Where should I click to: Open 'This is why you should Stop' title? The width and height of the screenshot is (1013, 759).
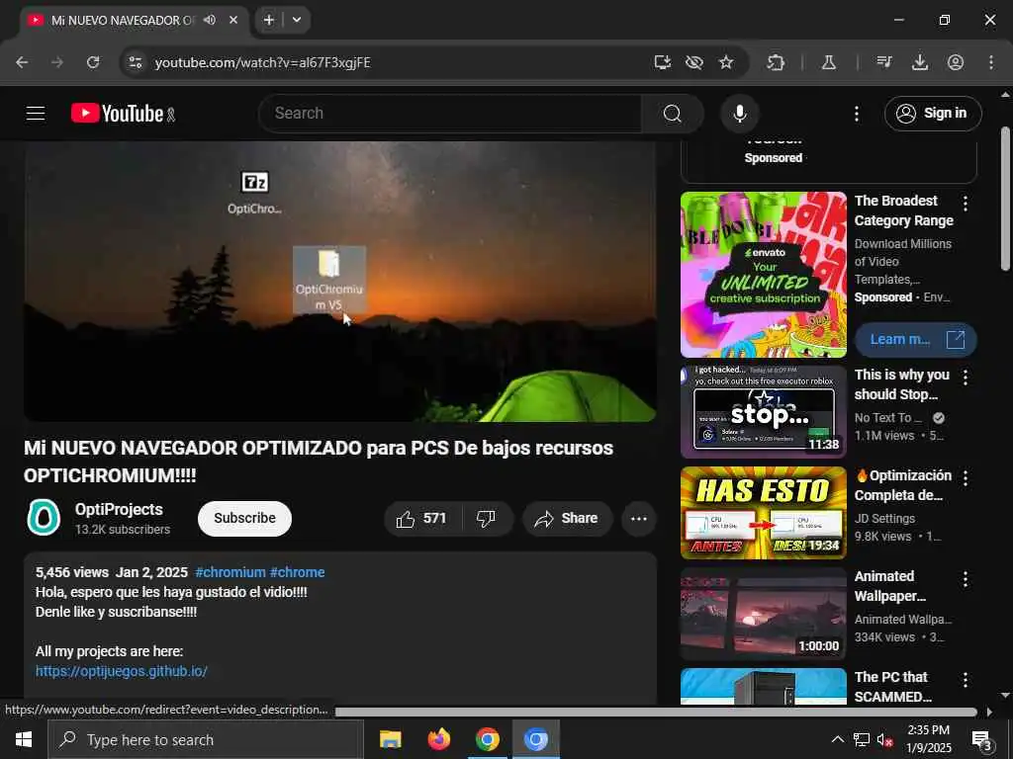902,384
